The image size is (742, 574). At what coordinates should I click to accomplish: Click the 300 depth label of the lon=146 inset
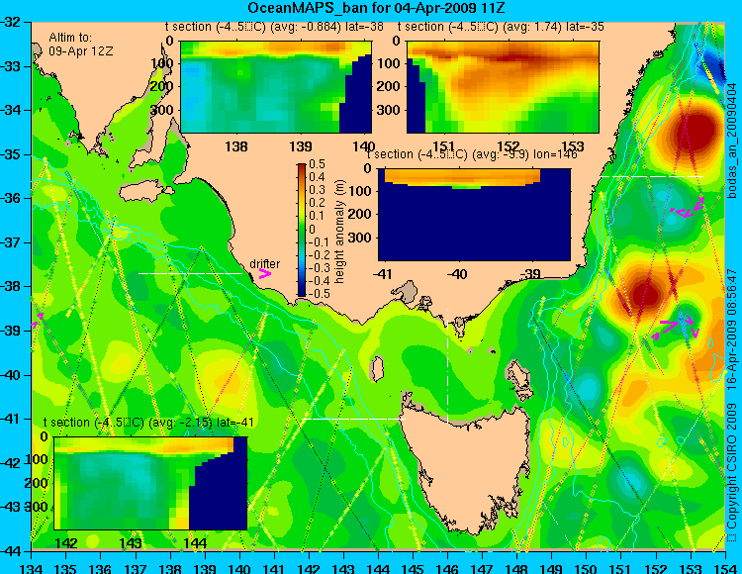[362, 238]
